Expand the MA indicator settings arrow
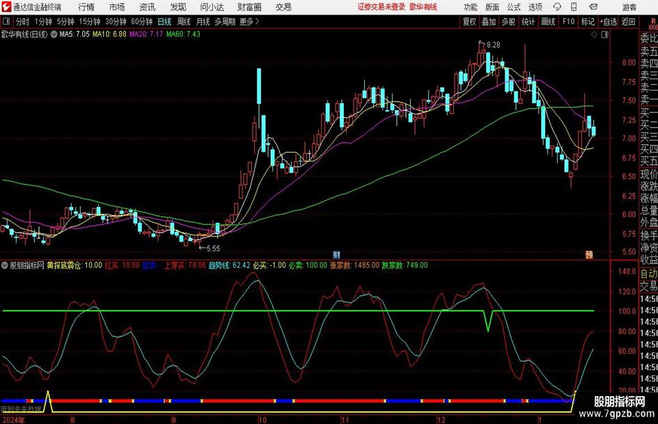The width and height of the screenshot is (658, 424). 54,34
